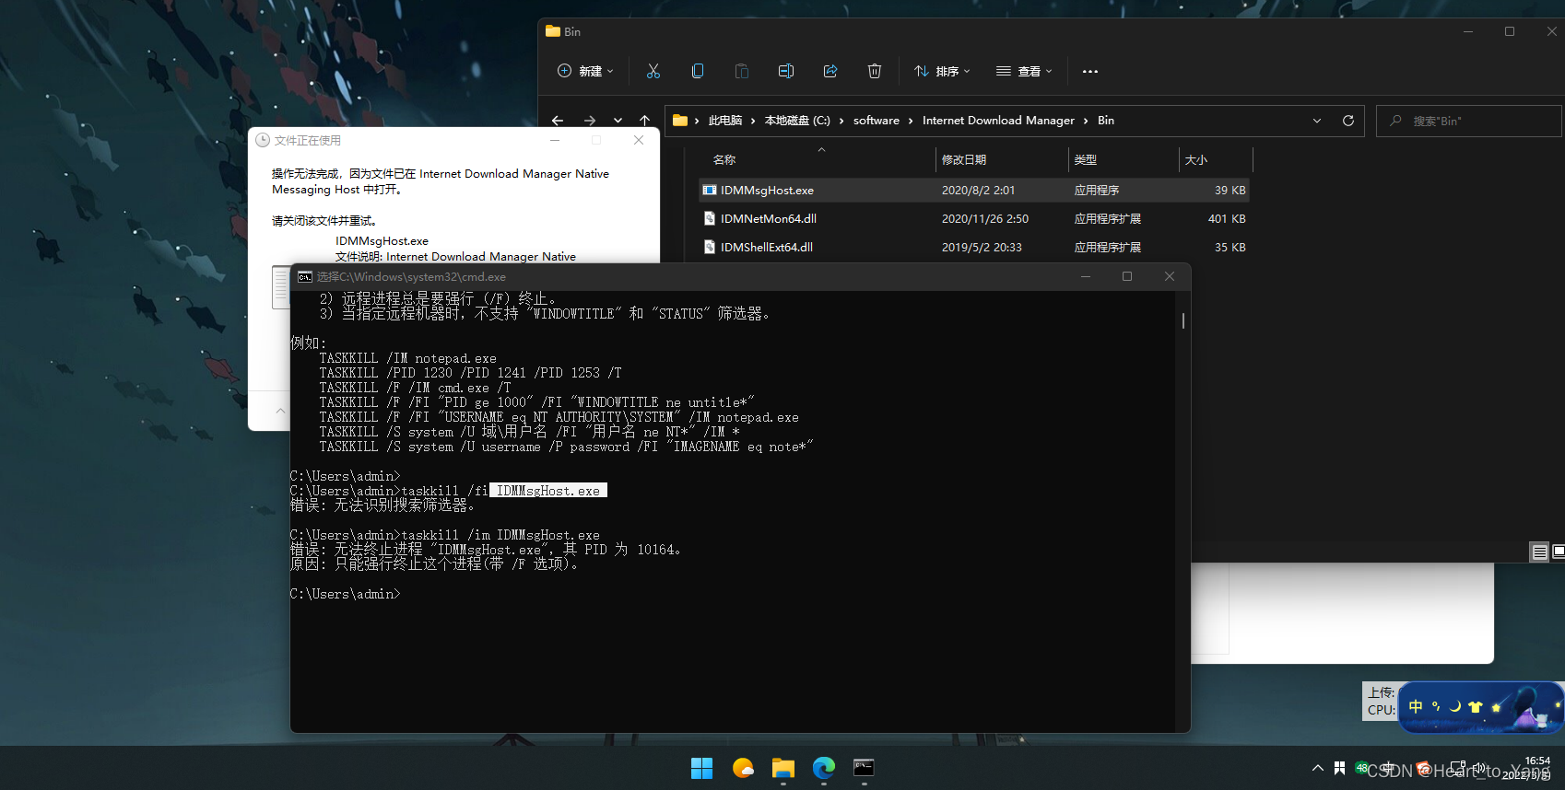Close the 文件正在使用 dialog

(639, 140)
